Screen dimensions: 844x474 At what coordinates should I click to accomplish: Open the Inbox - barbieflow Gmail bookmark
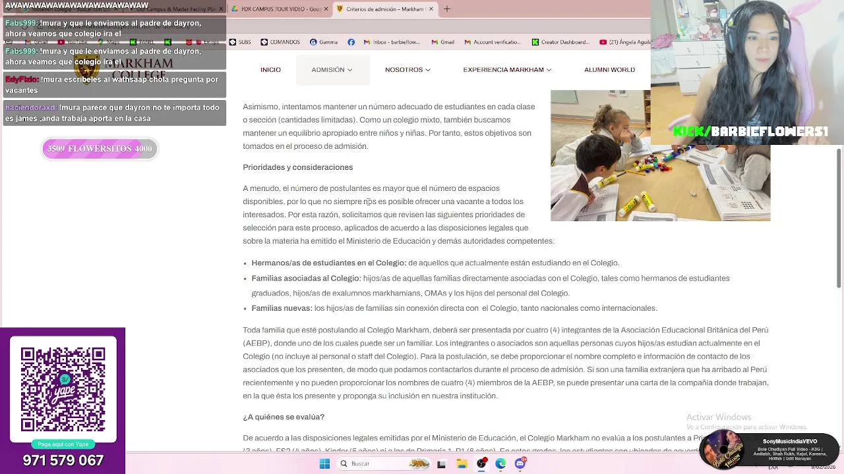coord(391,42)
